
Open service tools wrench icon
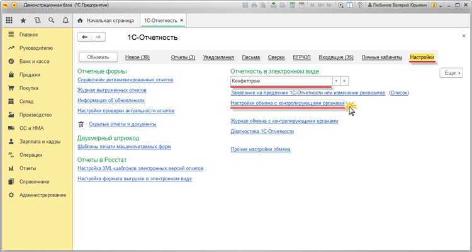[x=359, y=5]
